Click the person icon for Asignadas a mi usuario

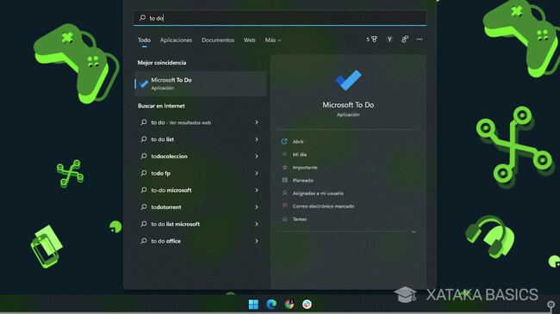point(284,193)
